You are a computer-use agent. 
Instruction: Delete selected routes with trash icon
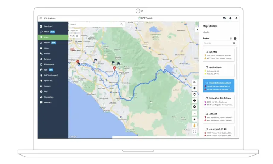pos(231,38)
